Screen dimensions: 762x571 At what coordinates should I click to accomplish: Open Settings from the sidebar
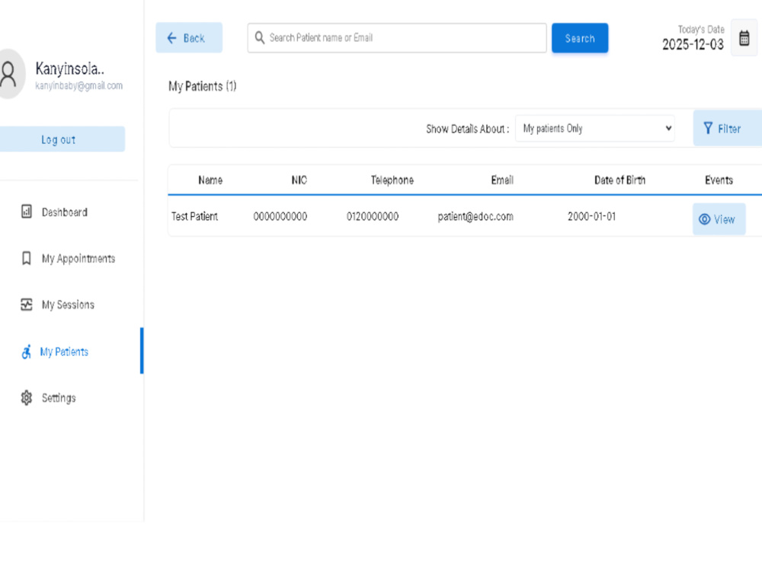tap(59, 397)
